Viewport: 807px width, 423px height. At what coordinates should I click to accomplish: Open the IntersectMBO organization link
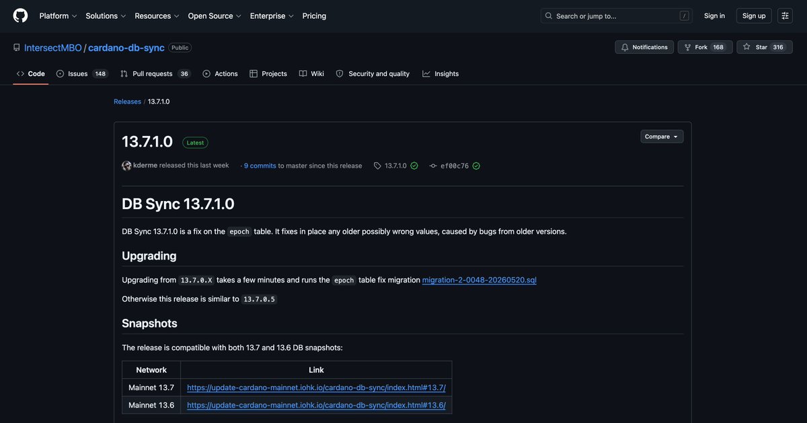pyautogui.click(x=52, y=48)
